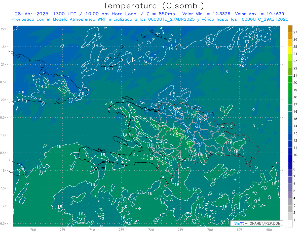The width and height of the screenshot is (302, 233).
Task: Click the '73W' longitude axis label
Action: 122,229
